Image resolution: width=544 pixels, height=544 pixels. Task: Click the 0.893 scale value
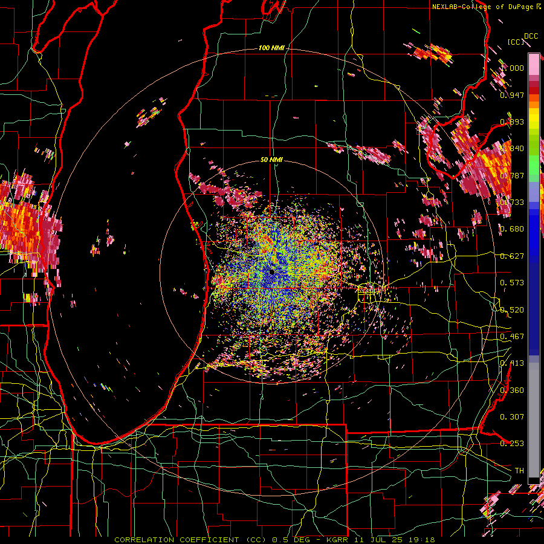point(512,121)
